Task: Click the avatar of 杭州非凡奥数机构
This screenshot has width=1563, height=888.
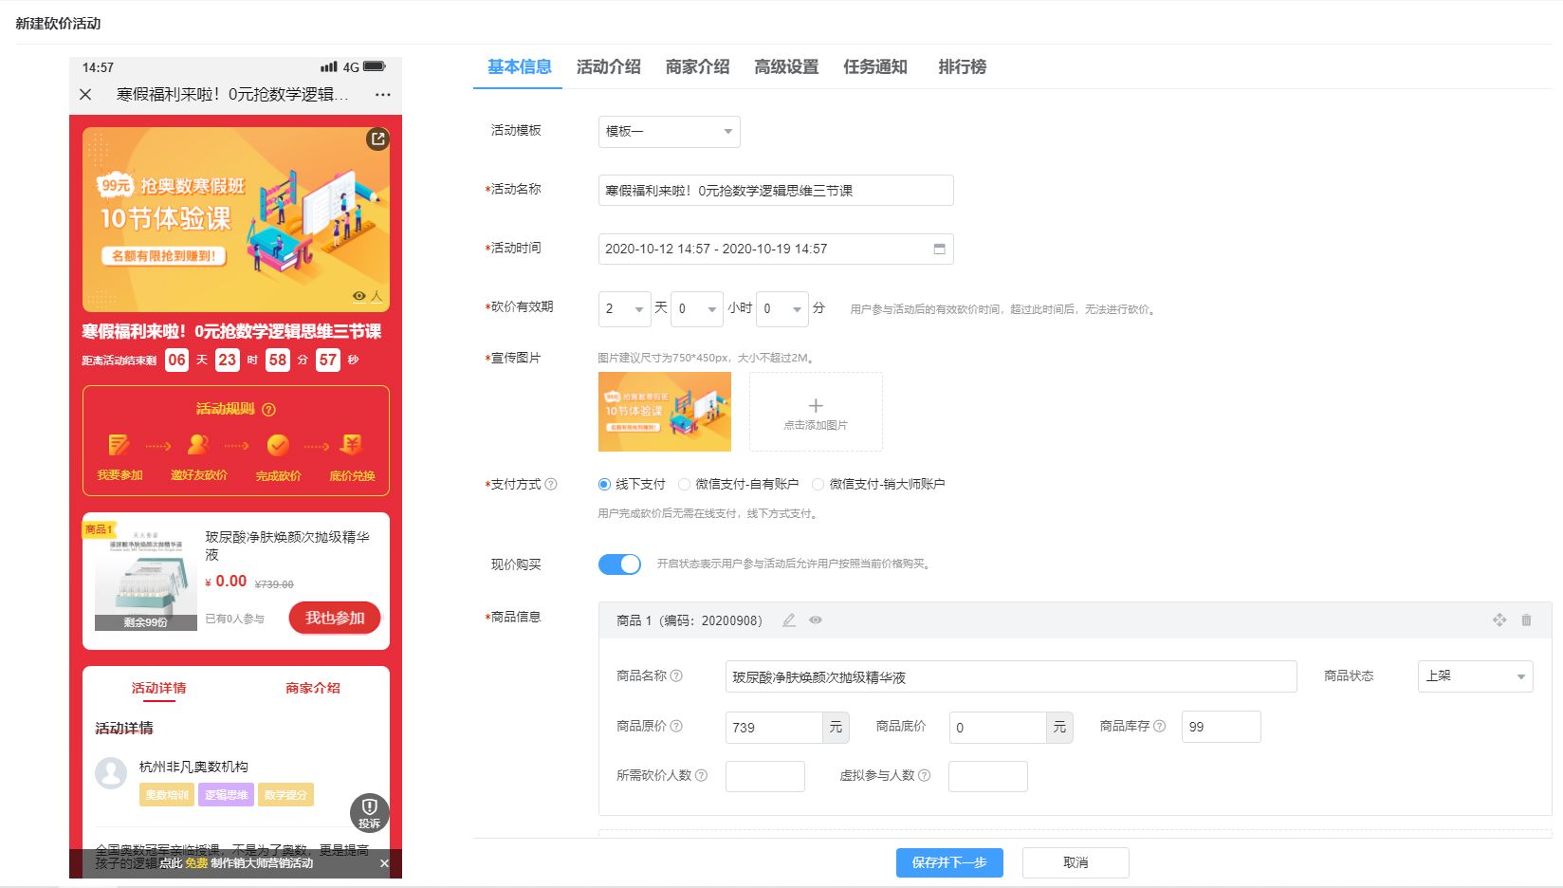Action: tap(111, 773)
